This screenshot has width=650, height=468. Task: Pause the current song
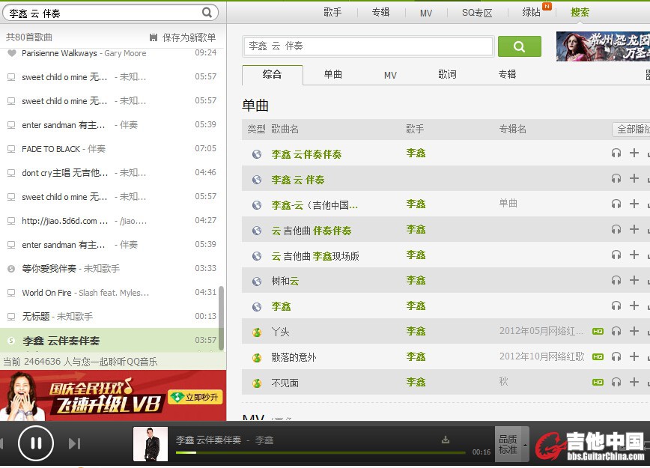pyautogui.click(x=35, y=443)
